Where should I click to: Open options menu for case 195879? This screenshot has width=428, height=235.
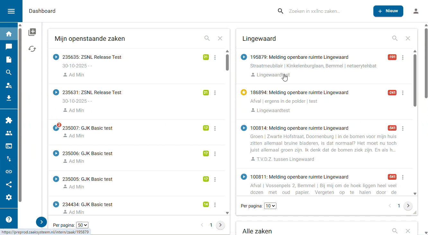pos(403,57)
